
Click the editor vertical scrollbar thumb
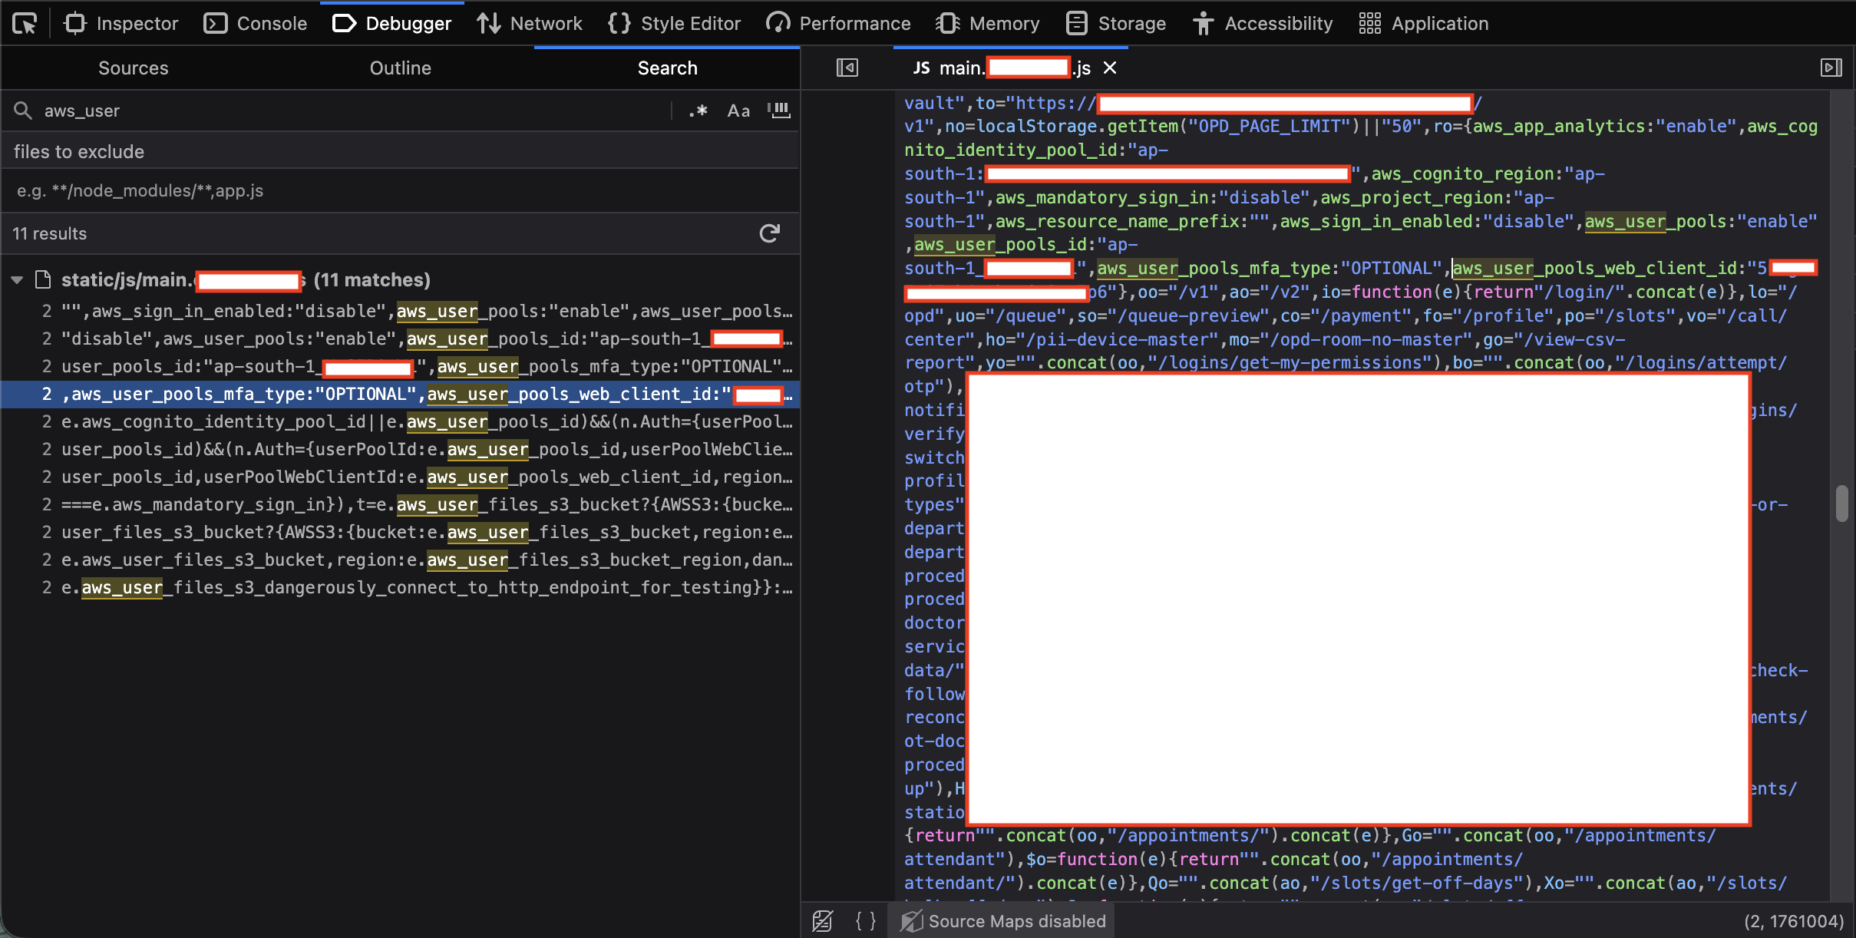[1841, 504]
